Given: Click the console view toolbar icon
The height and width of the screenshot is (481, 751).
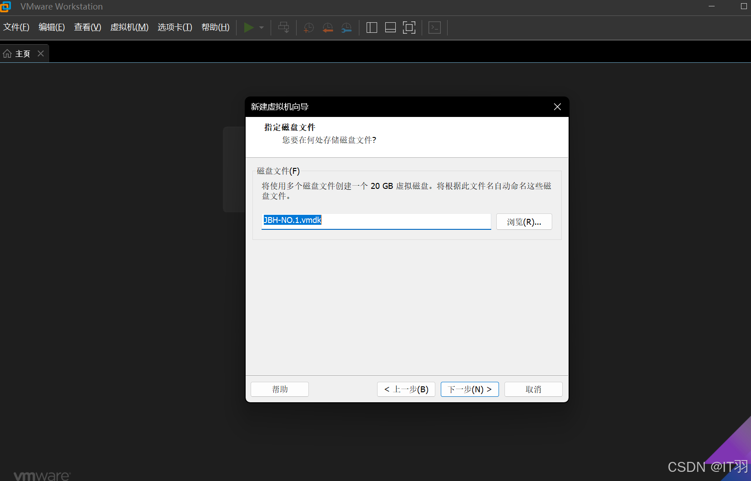Looking at the screenshot, I should coord(435,27).
